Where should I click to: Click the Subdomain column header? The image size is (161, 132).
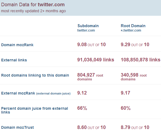click(x=88, y=26)
